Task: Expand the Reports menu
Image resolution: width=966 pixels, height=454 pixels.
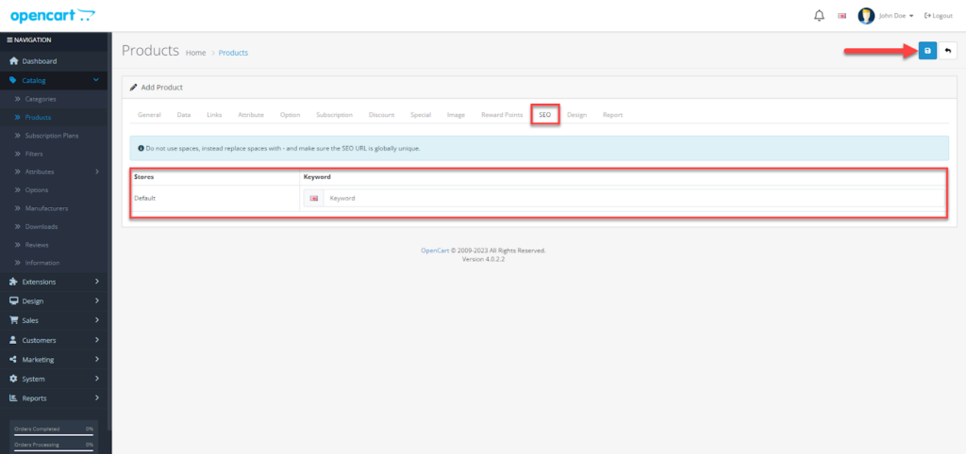Action: 54,398
